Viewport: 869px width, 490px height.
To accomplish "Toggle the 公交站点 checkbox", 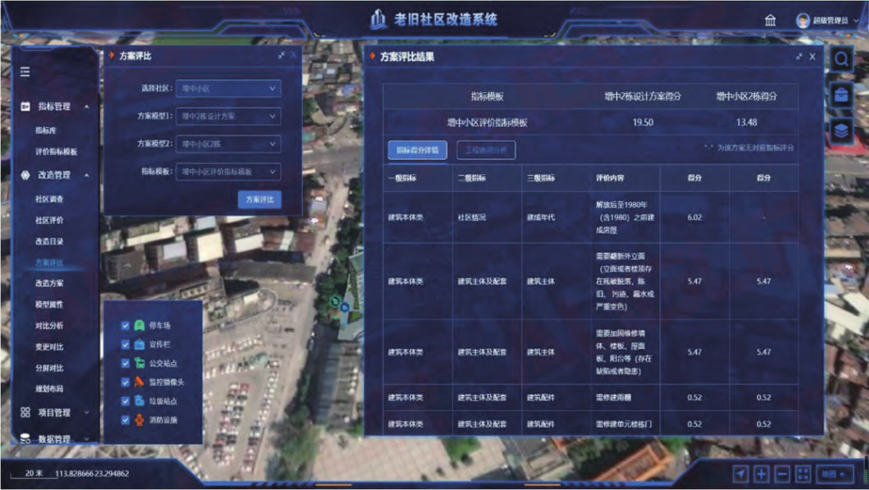I will point(125,363).
